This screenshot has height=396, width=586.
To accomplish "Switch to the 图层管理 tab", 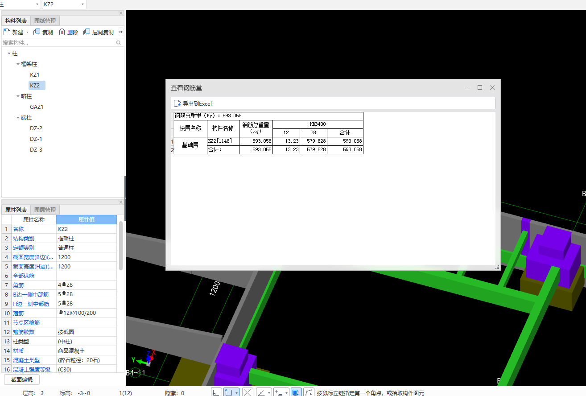I will 45,210.
